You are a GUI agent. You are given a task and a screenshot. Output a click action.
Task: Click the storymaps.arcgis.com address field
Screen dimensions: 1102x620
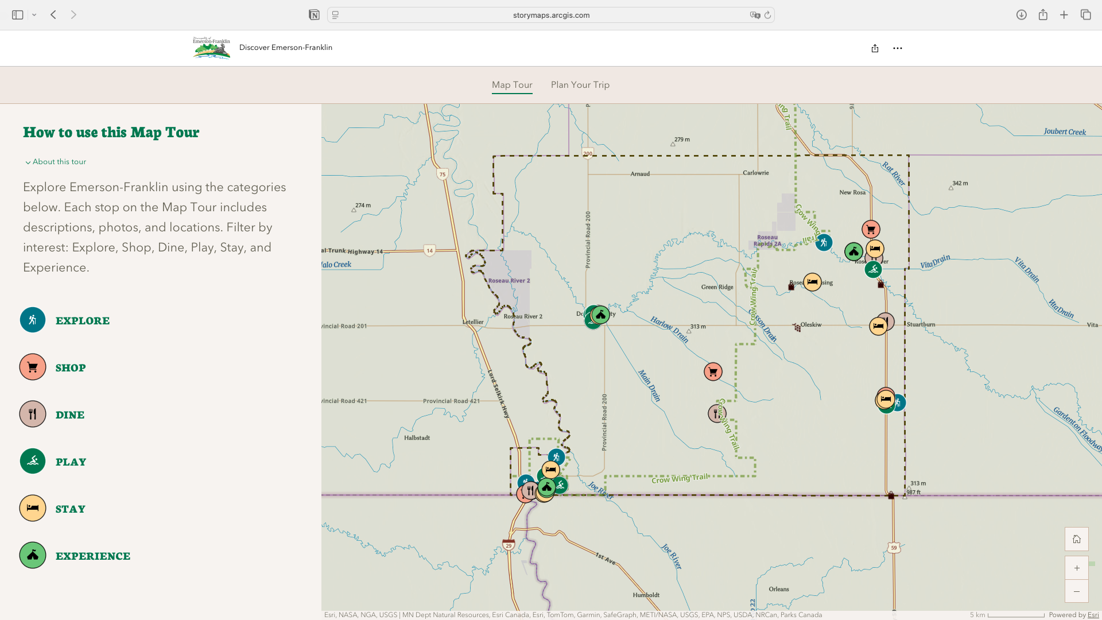tap(551, 15)
